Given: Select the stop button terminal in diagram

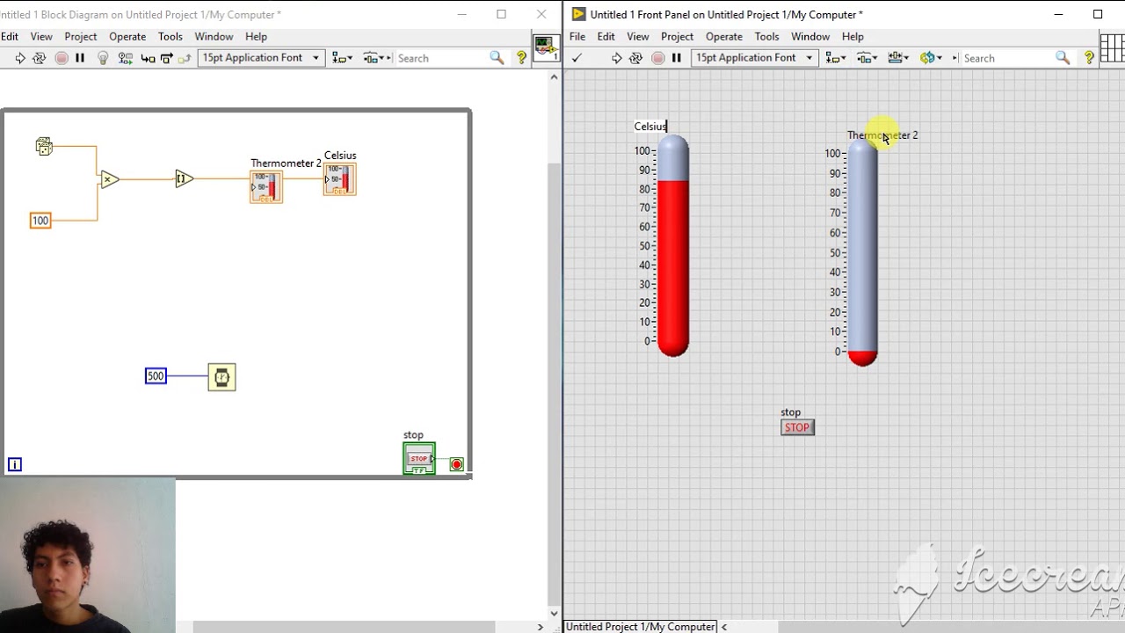Looking at the screenshot, I should (419, 459).
